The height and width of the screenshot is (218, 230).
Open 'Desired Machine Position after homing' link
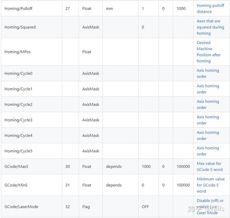209,52
